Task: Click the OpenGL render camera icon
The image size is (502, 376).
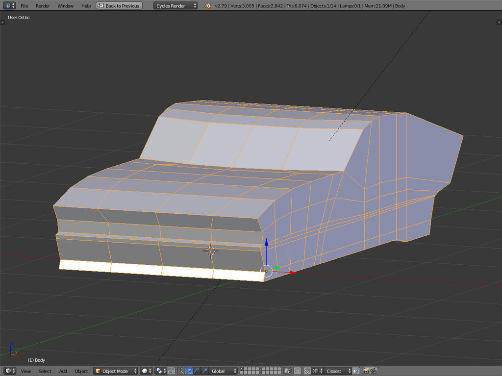Action: click(366, 371)
